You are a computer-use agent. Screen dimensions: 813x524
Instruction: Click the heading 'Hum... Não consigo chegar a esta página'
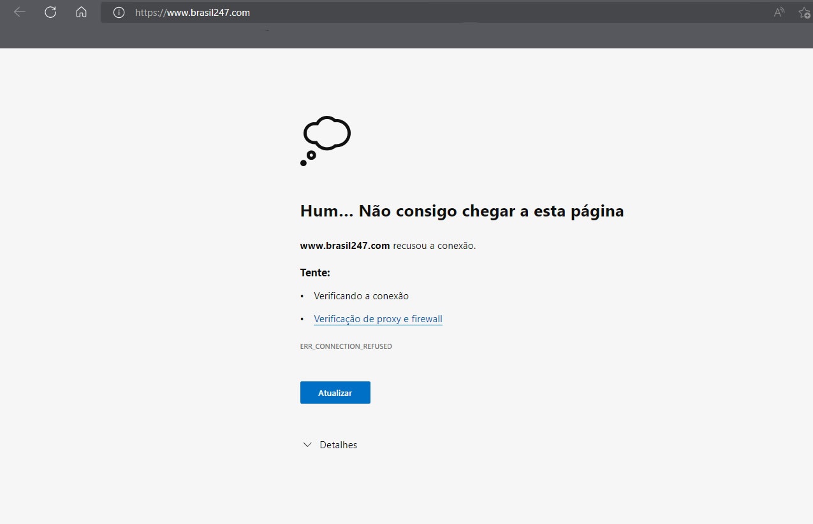point(462,211)
